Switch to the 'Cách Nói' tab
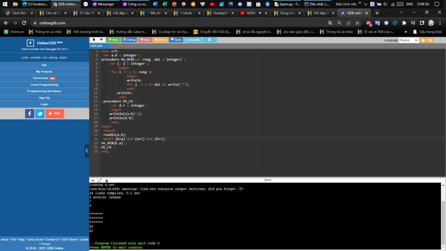The height and width of the screenshot is (251, 446). (x=19, y=13)
